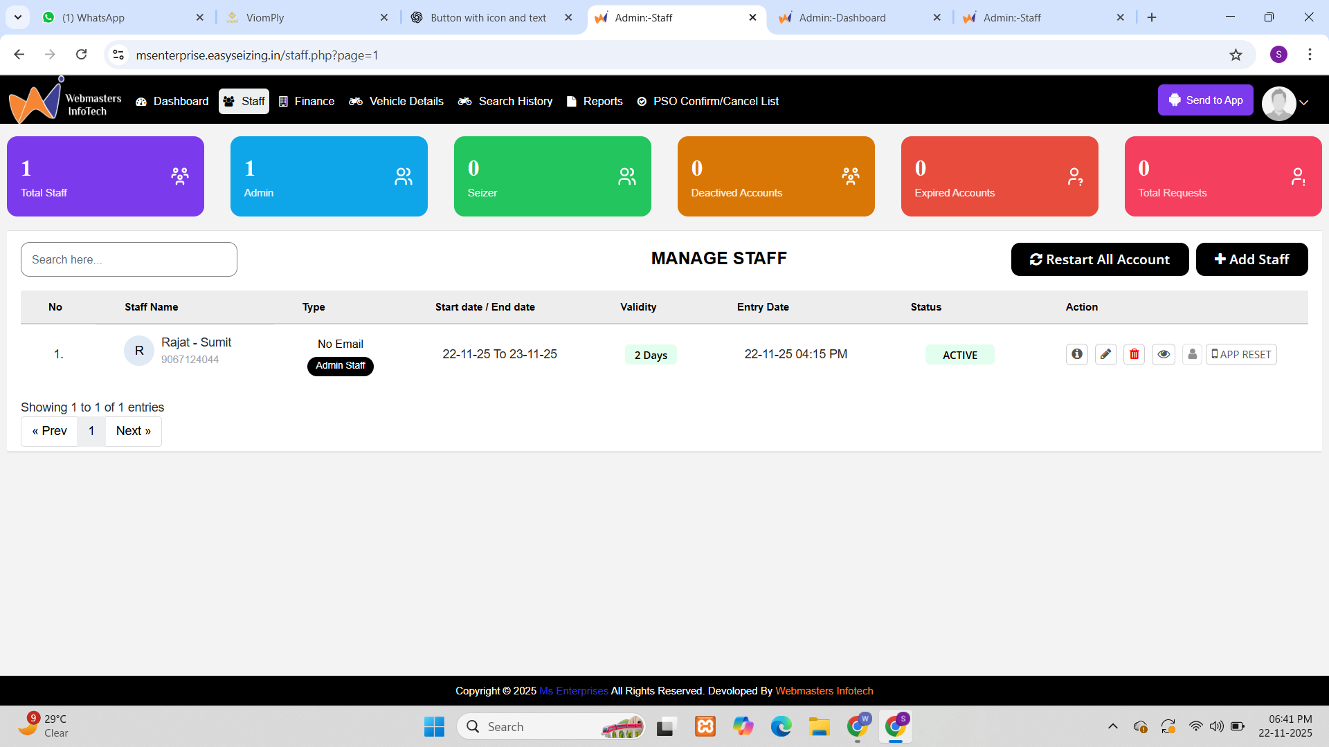
Task: Open Chrome profile S icon
Action: tap(1278, 55)
